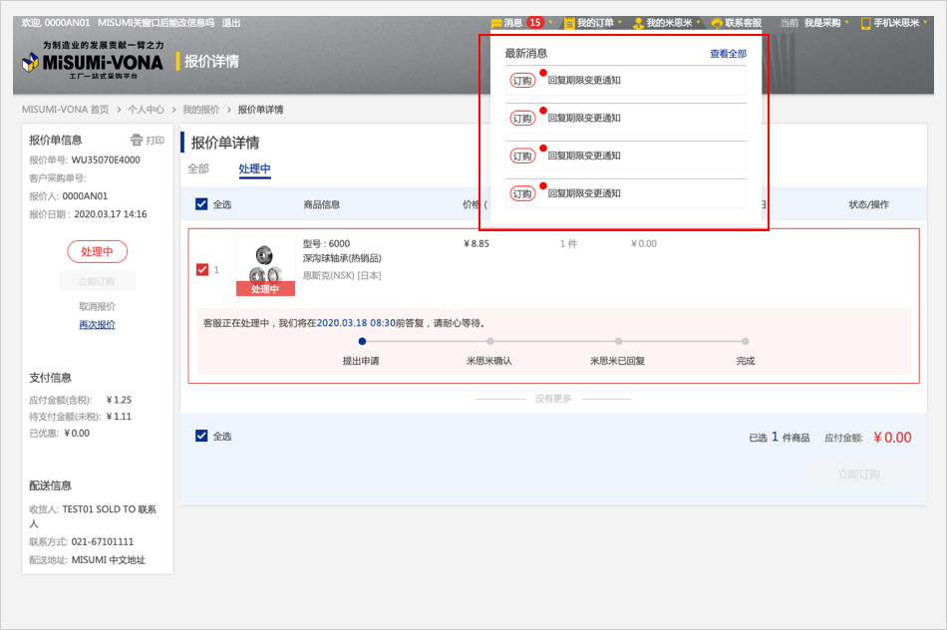Expand the 我的米思米 dropdown arrow

pos(699,23)
